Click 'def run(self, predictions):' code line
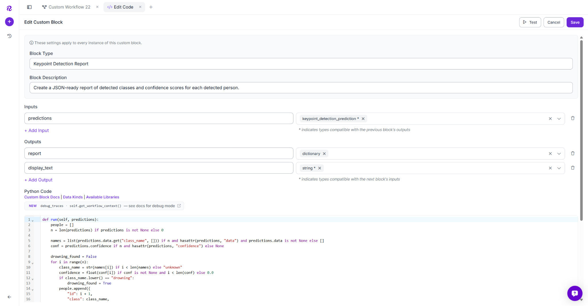The width and height of the screenshot is (588, 306). coord(70,219)
